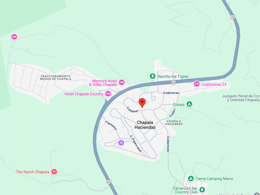Open the unlabeled pink lodging pin
Screen dimensions: 260x195
(14, 37)
